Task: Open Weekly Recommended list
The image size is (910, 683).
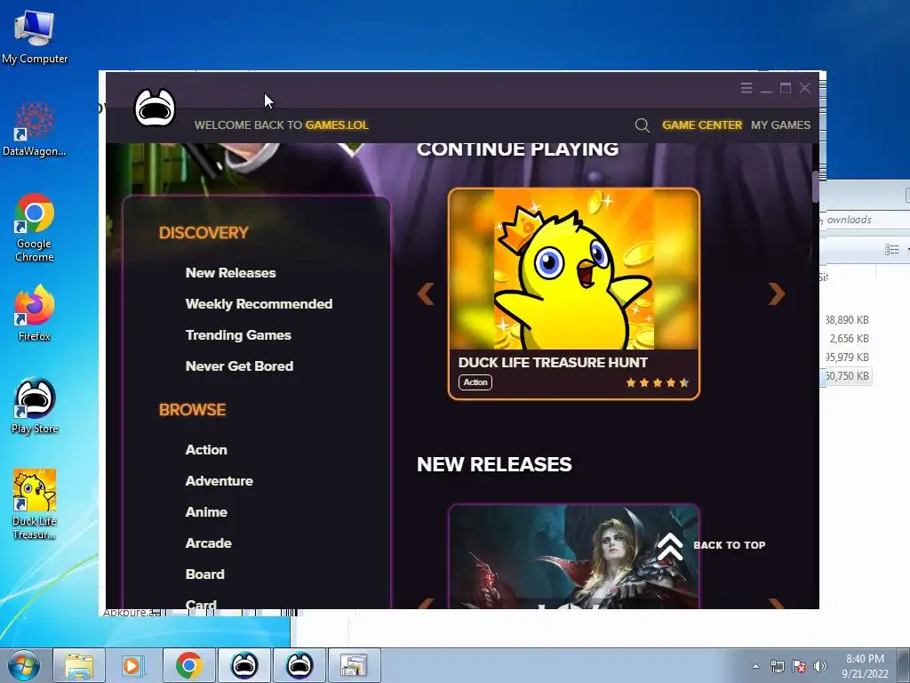Action: (259, 304)
